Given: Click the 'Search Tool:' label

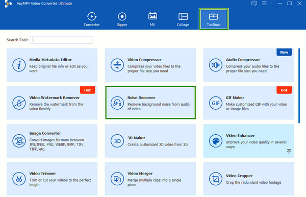Looking at the screenshot, I should pos(17,40).
